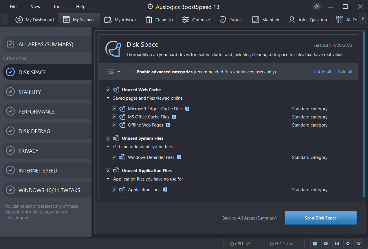Image resolution: width=368 pixels, height=249 pixels.
Task: Uncheck the Unused System Files group
Action: (x=108, y=138)
